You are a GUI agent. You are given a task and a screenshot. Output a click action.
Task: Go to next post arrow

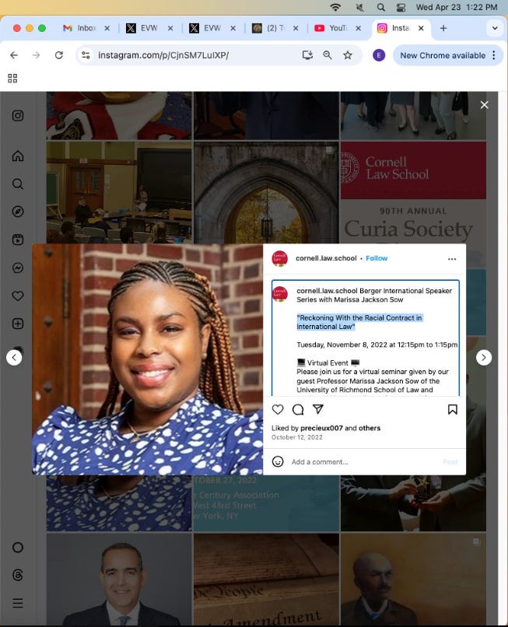[484, 357]
